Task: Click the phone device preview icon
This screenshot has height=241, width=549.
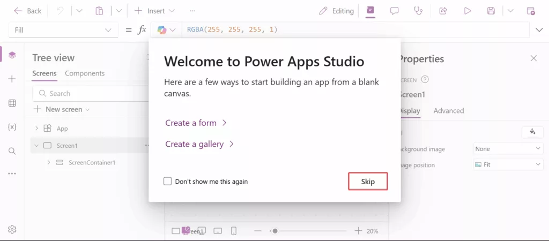Action: [x=234, y=231]
